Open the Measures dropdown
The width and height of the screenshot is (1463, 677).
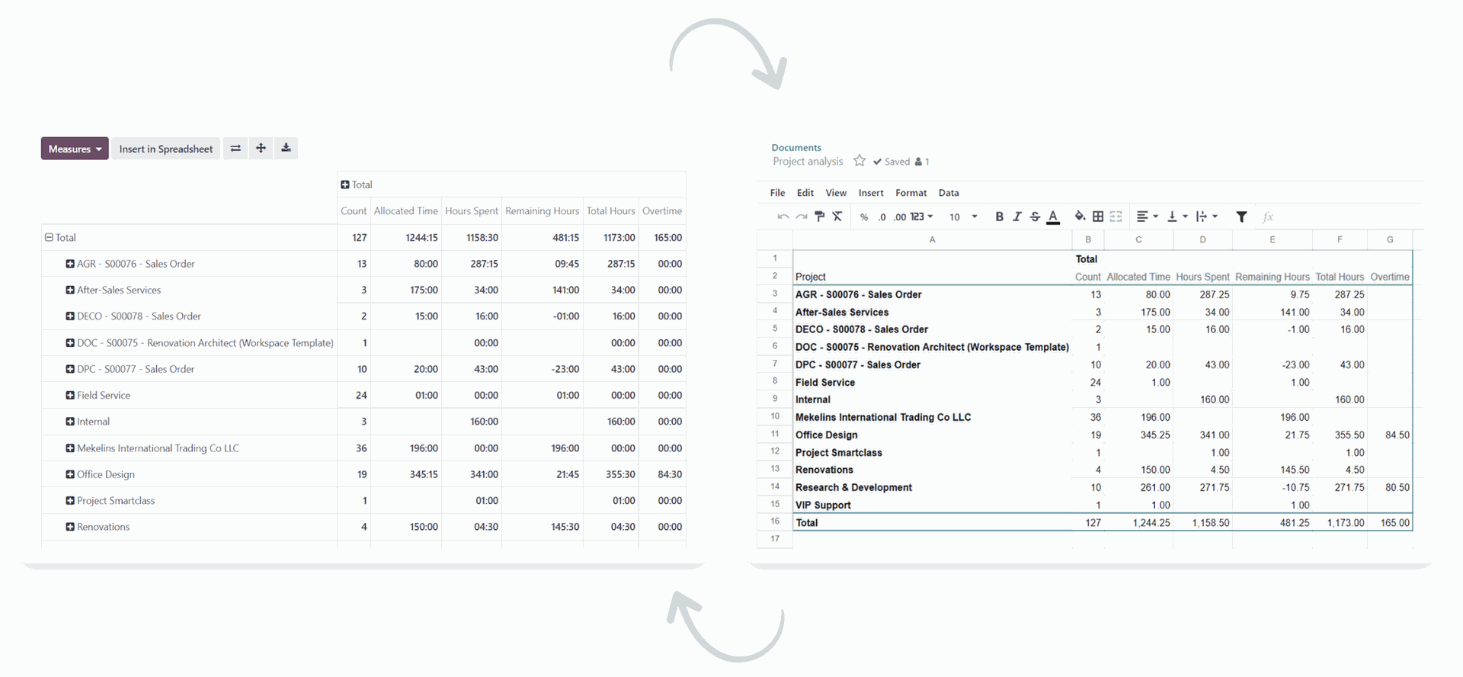click(75, 149)
